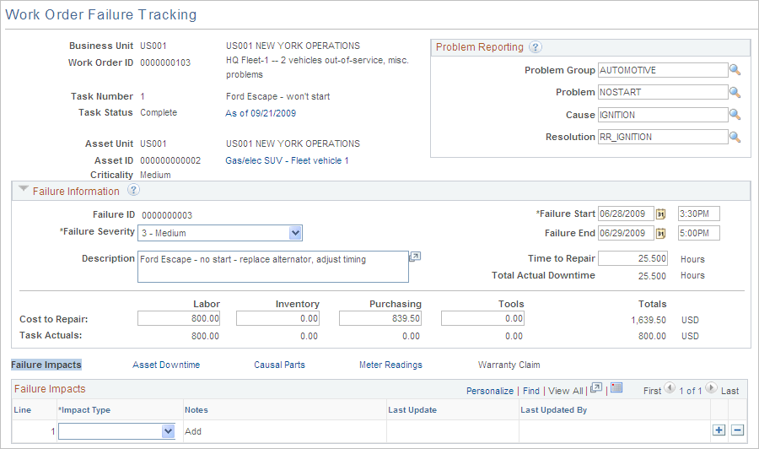Click First in grid navigation
759x449 pixels.
[652, 391]
